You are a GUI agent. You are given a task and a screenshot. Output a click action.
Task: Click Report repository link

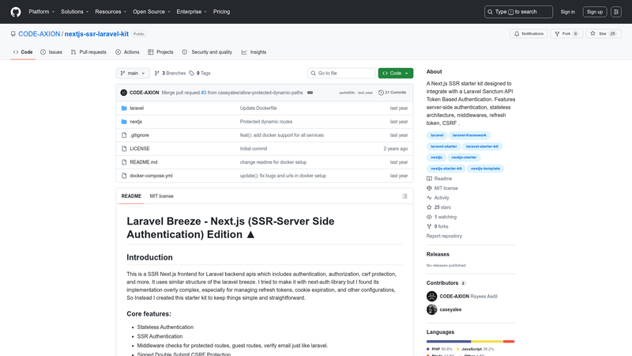coord(444,236)
